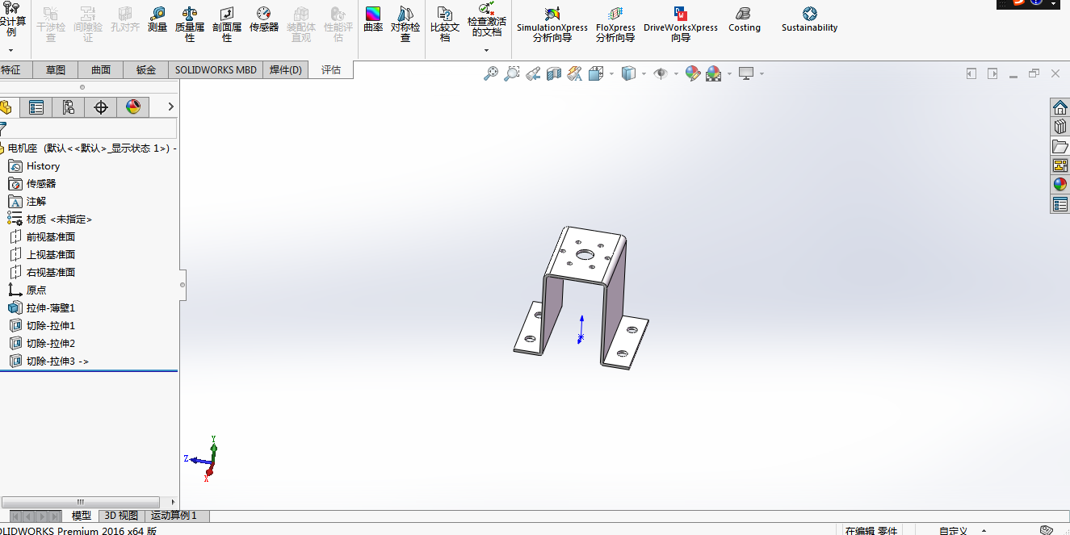The height and width of the screenshot is (535, 1070).
Task: Collapse the feature tree panel handle
Action: 183,285
